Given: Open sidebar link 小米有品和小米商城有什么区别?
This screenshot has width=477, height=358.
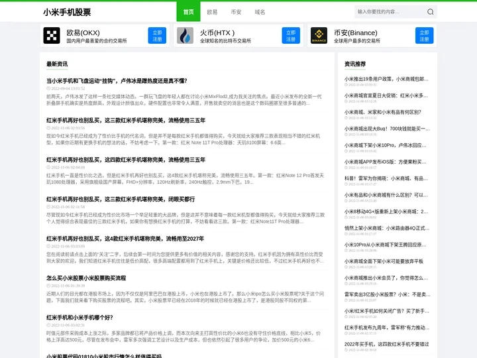Looking at the screenshot, I should (x=386, y=195).
